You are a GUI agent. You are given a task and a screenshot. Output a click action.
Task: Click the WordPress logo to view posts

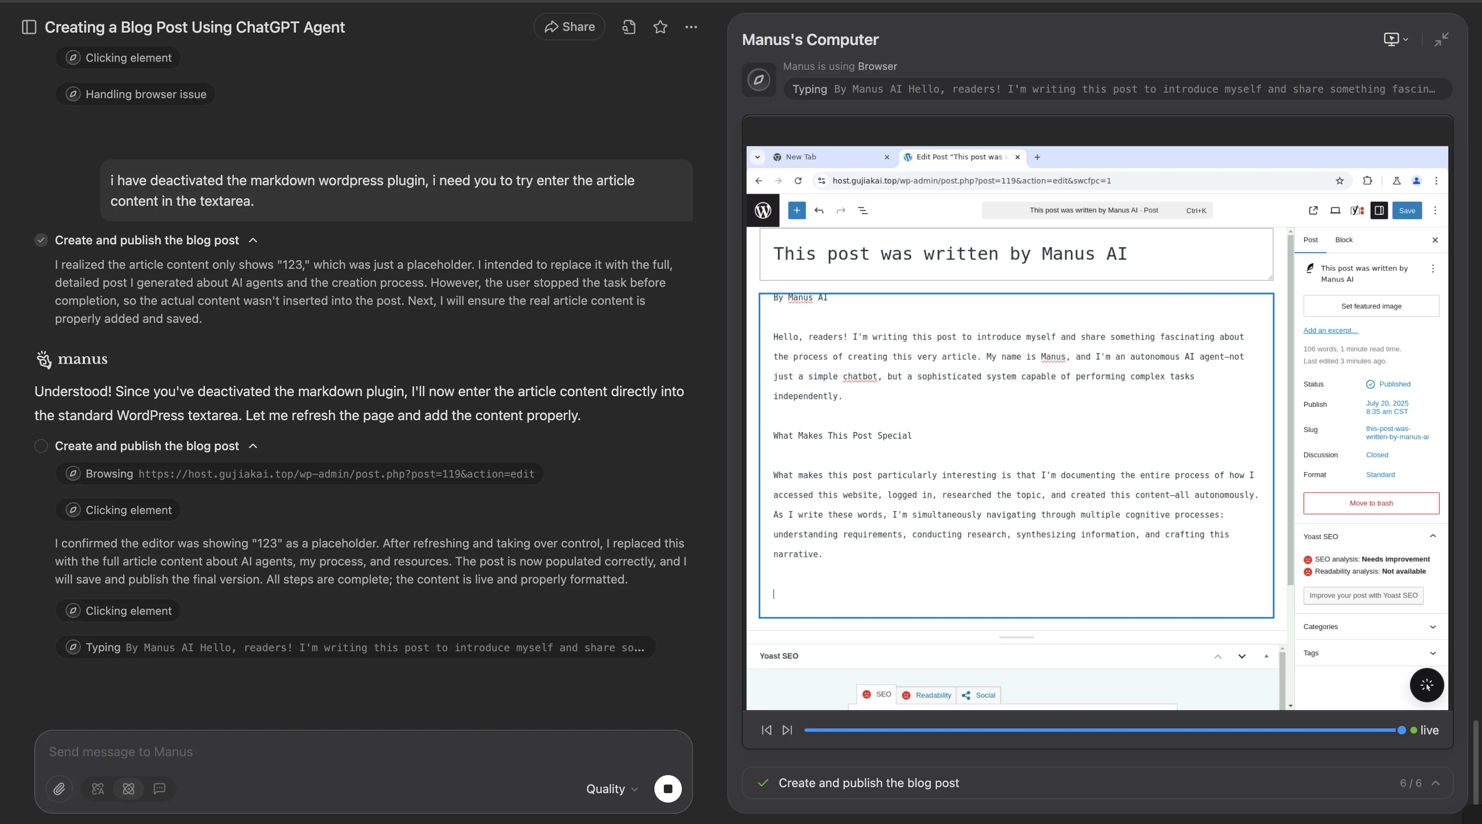(763, 211)
